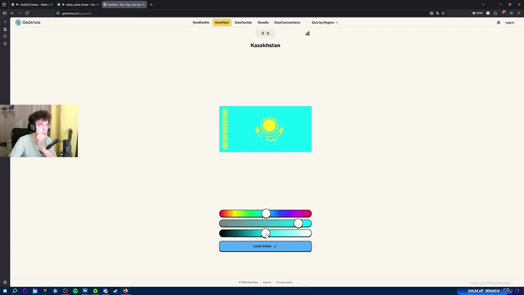
Task: Click the Kazakhstan flag preview
Action: coord(265,129)
